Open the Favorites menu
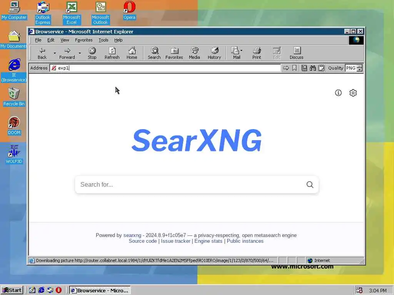 (83, 40)
